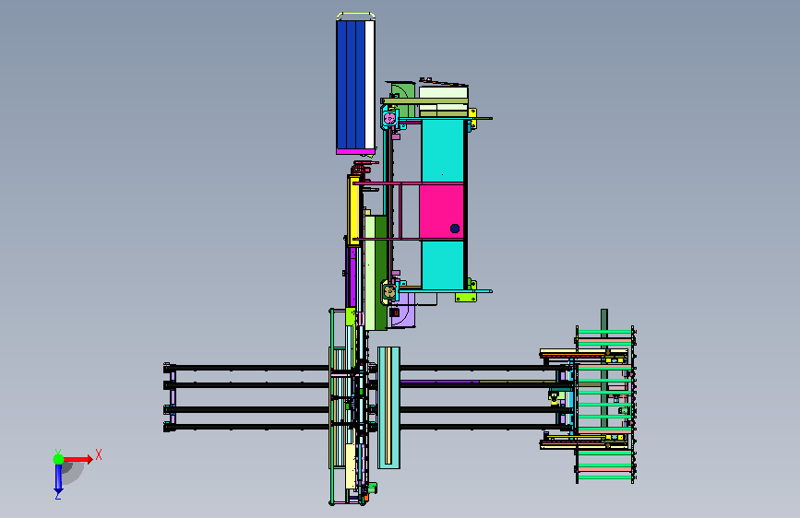Select the upper cyan panel above the magenta panel
This screenshot has width=800, height=518.
(x=442, y=150)
